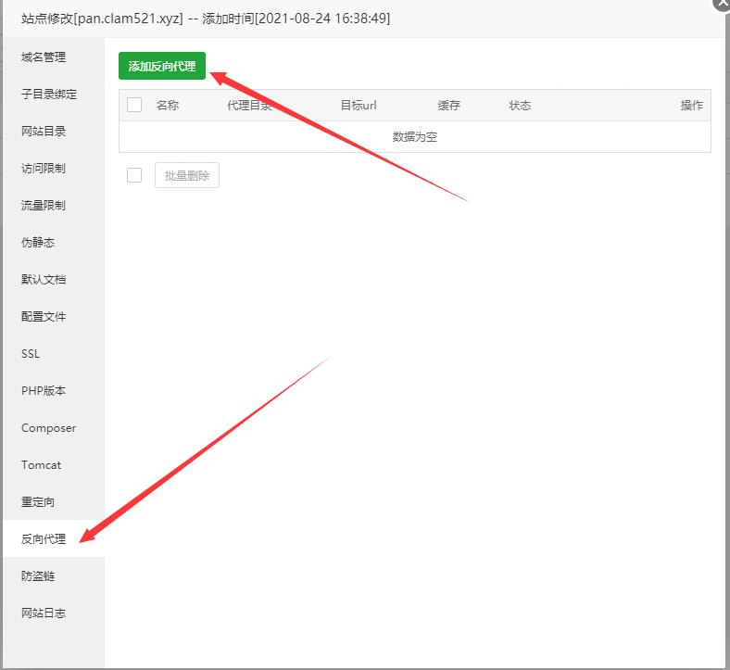This screenshot has width=730, height=670.
Task: Click the dialog title 站点修改[pan.clam521.xyz]
Action: click(x=102, y=19)
